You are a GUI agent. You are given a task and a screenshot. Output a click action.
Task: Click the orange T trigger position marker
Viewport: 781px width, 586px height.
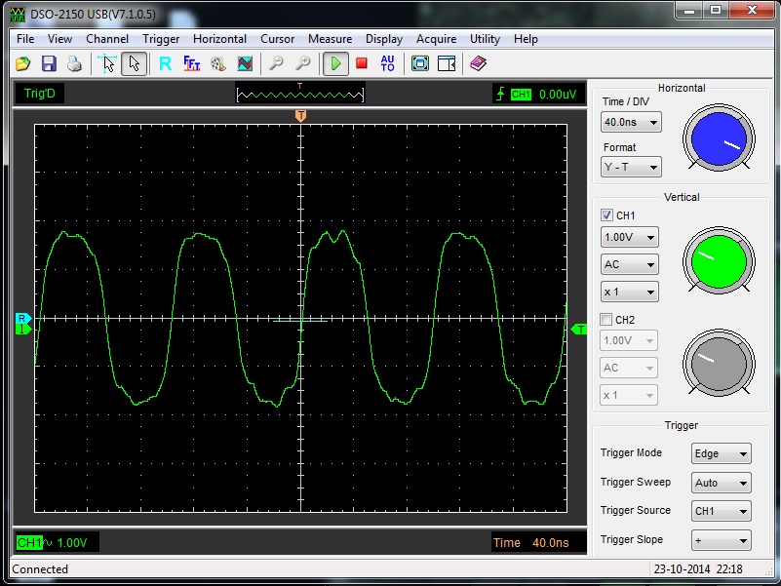point(301,116)
